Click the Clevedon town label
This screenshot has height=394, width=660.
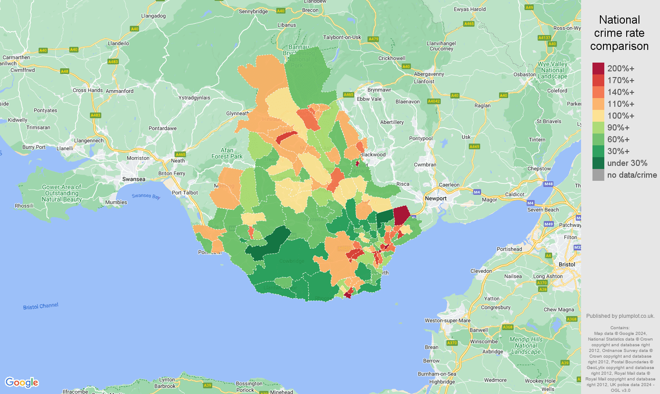(x=481, y=271)
